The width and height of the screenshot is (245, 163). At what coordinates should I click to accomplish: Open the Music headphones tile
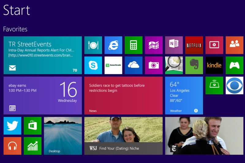pos(12,146)
